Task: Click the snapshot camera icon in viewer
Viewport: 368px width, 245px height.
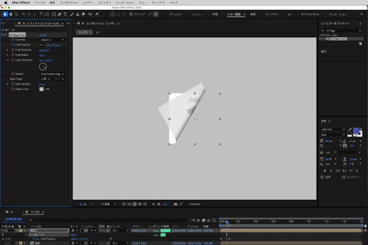Action: (175, 204)
